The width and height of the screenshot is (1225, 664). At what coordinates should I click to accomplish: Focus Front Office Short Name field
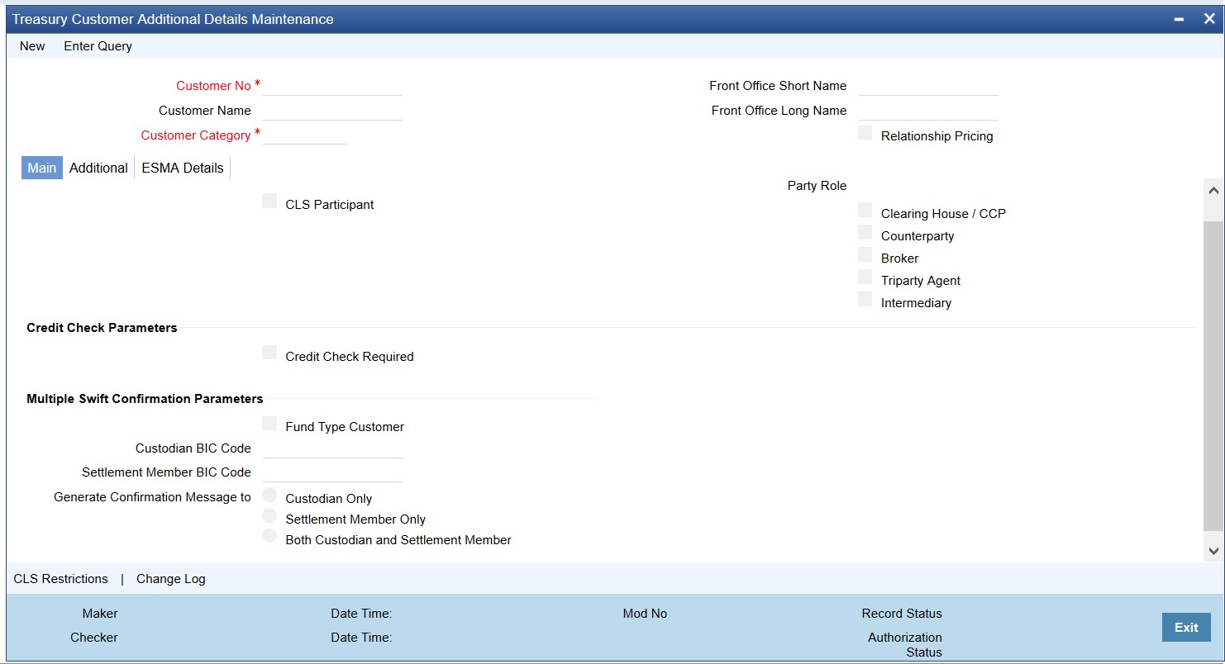pos(928,86)
